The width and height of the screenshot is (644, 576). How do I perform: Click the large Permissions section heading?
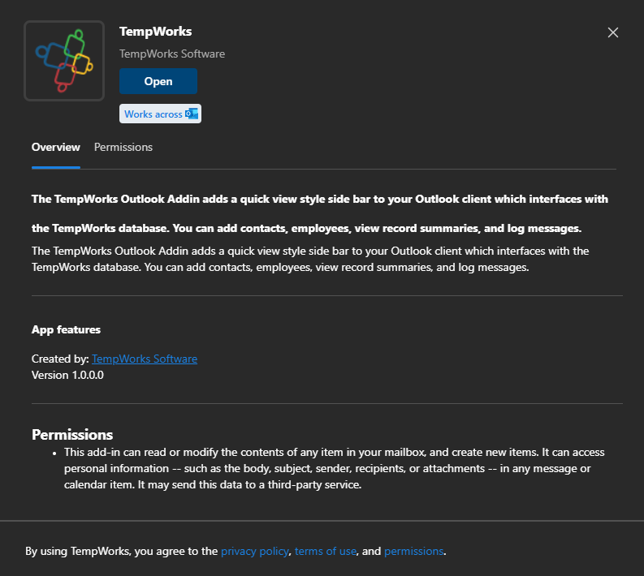(x=72, y=434)
